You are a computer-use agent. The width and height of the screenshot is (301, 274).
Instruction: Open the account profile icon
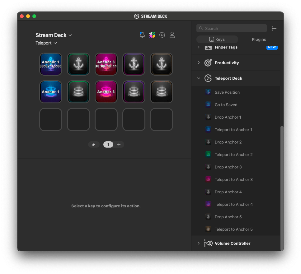172,35
